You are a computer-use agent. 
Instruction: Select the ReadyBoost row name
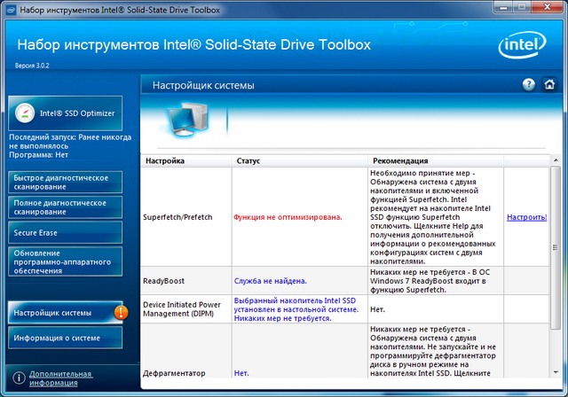pyautogui.click(x=163, y=281)
